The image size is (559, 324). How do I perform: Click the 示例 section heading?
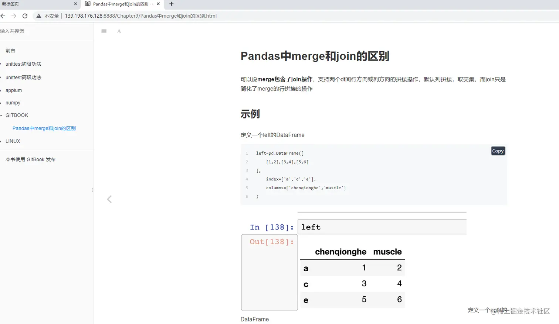tap(250, 114)
